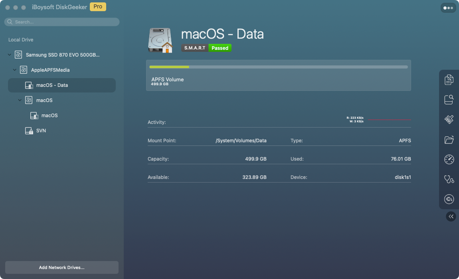This screenshot has height=279, width=459.
Task: Click the Device disk1s1 value
Action: click(403, 177)
